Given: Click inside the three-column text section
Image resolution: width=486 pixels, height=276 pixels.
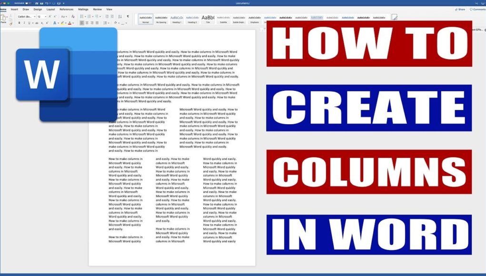Looking at the screenshot, I should (x=173, y=200).
